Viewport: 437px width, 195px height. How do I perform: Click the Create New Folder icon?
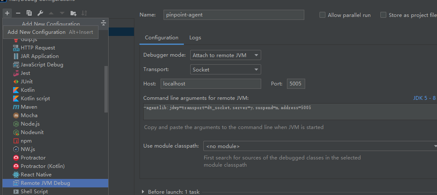[x=74, y=13]
